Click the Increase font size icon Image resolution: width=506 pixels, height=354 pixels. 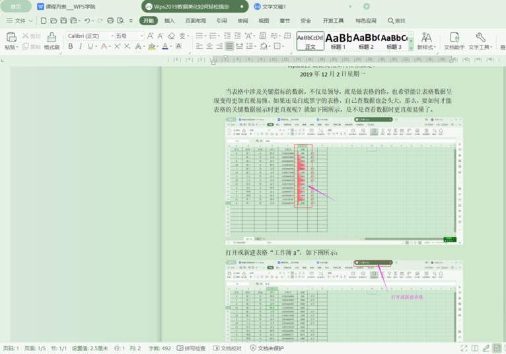pyautogui.click(x=151, y=36)
